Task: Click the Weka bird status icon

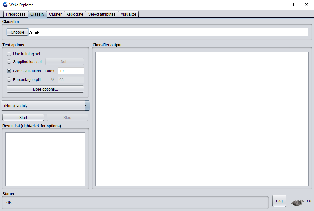Action: (x=297, y=202)
